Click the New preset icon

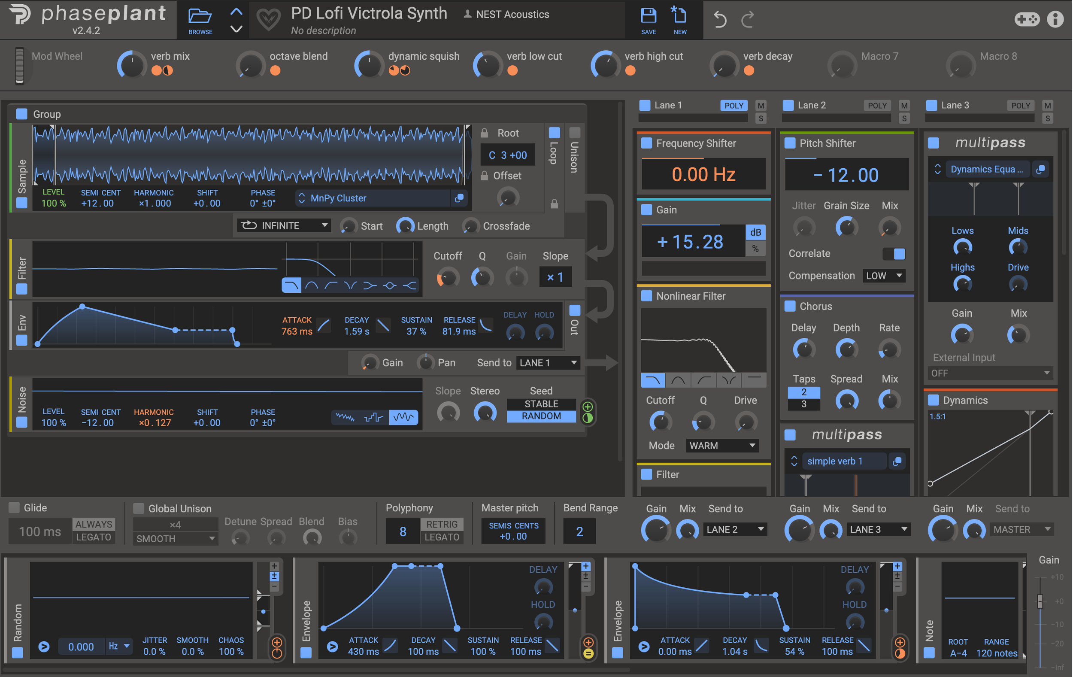(x=679, y=15)
